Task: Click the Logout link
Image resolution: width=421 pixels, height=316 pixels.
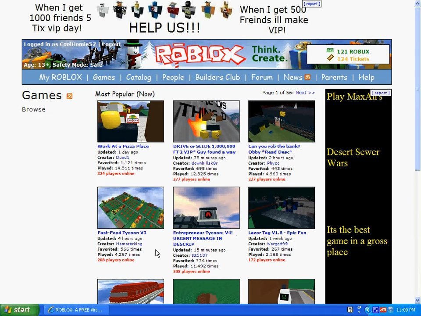Action: 111,44
